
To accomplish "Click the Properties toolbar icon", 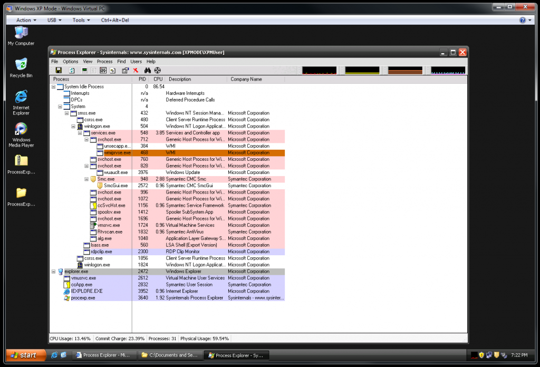I will (125, 70).
